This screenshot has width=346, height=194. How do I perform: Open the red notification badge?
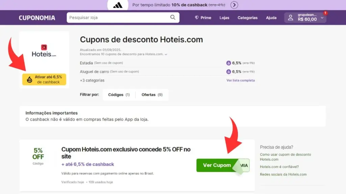point(325,13)
